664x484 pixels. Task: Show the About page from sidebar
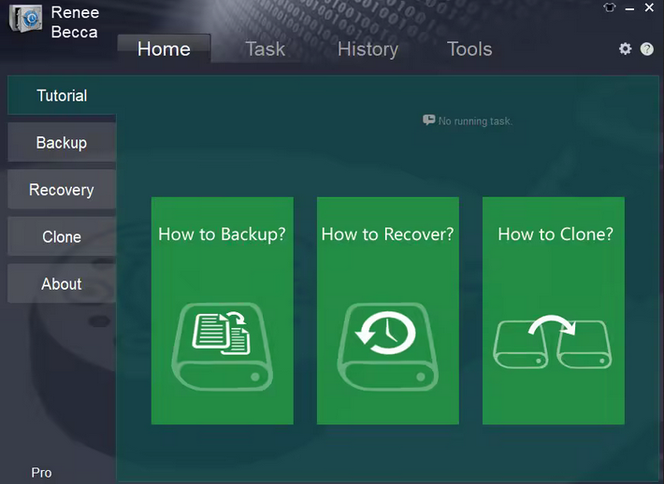[x=62, y=284]
